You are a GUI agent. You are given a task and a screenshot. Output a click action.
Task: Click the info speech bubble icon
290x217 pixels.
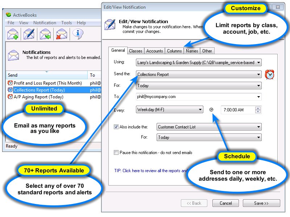tap(78, 34)
